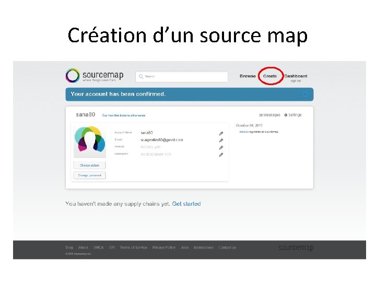Click the sourcemap logo in the footer
376x282 pixels.
[x=296, y=248]
